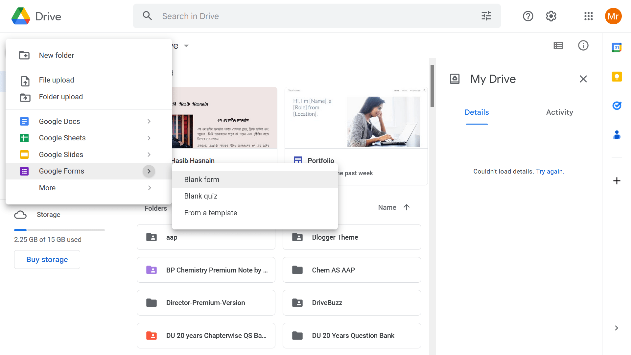Open the Google apps grid
This screenshot has height=355, width=631.
pos(588,16)
